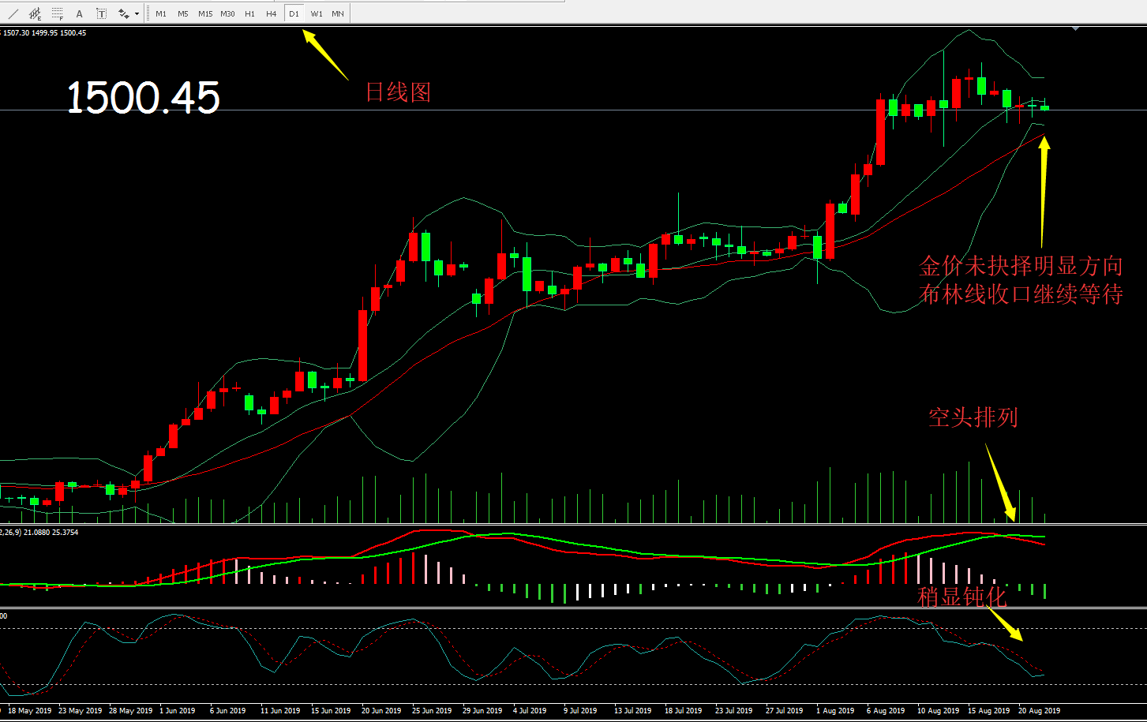The width and height of the screenshot is (1147, 722).
Task: Switch chart to H1 timeframe
Action: 249,13
